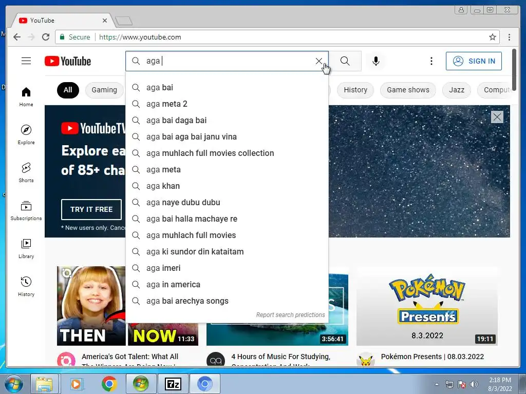Open Shorts in the sidebar

click(26, 172)
